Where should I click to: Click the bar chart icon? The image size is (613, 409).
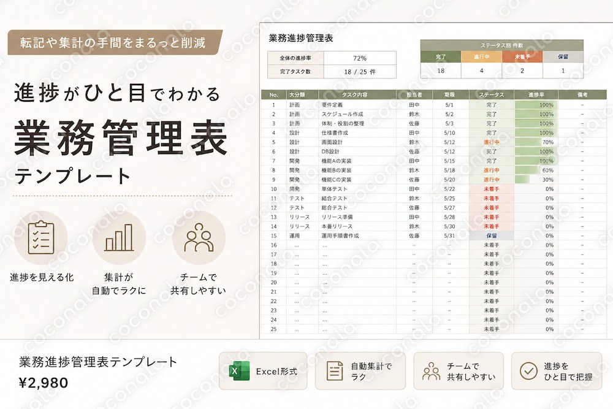(x=120, y=238)
